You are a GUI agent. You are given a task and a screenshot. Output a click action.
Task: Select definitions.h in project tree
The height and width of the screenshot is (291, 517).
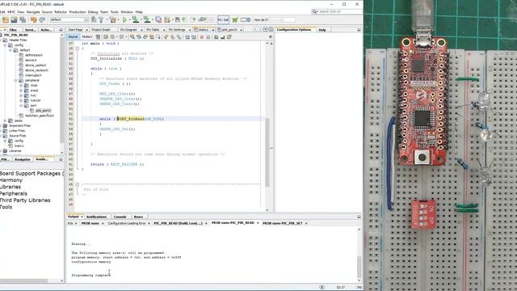[34, 55]
